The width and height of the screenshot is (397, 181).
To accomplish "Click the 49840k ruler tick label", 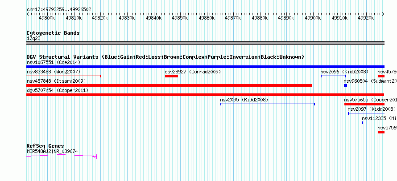I will [x=153, y=18].
